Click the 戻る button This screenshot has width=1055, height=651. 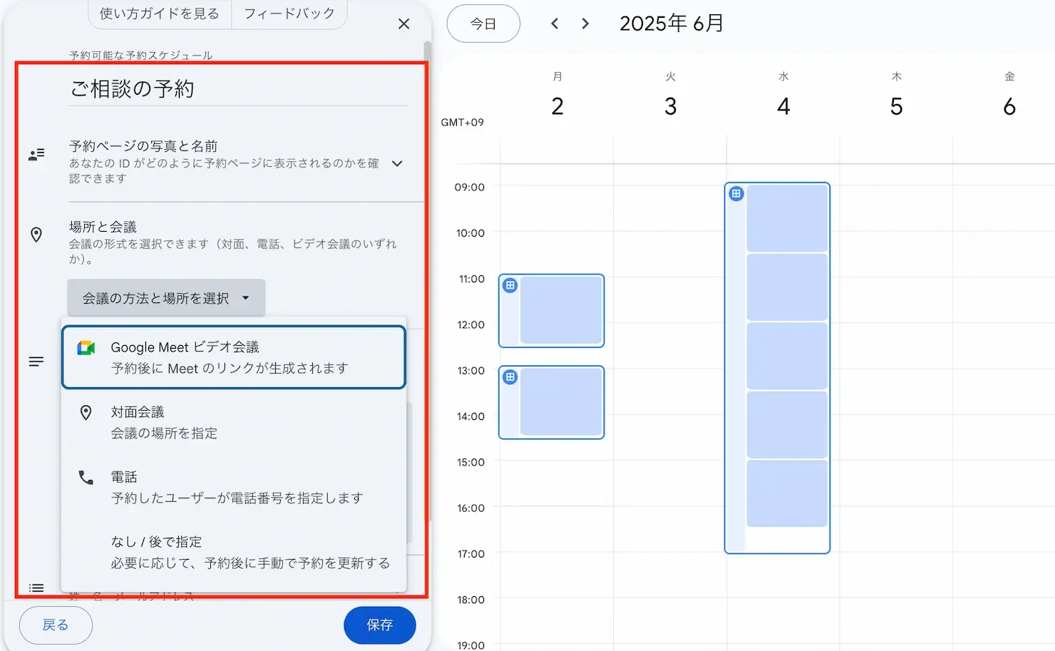56,625
